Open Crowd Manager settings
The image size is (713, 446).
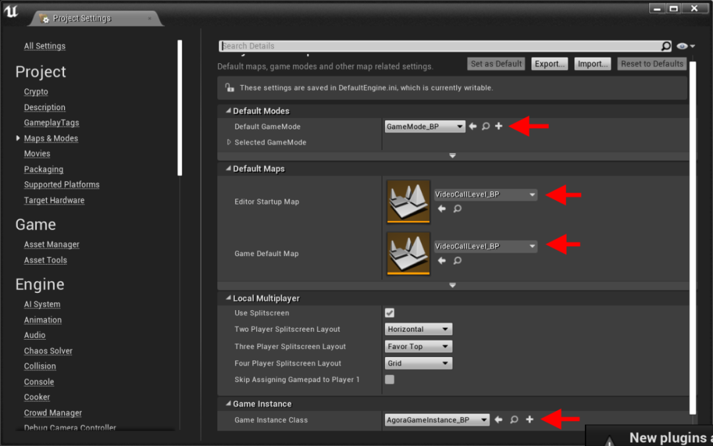click(53, 413)
